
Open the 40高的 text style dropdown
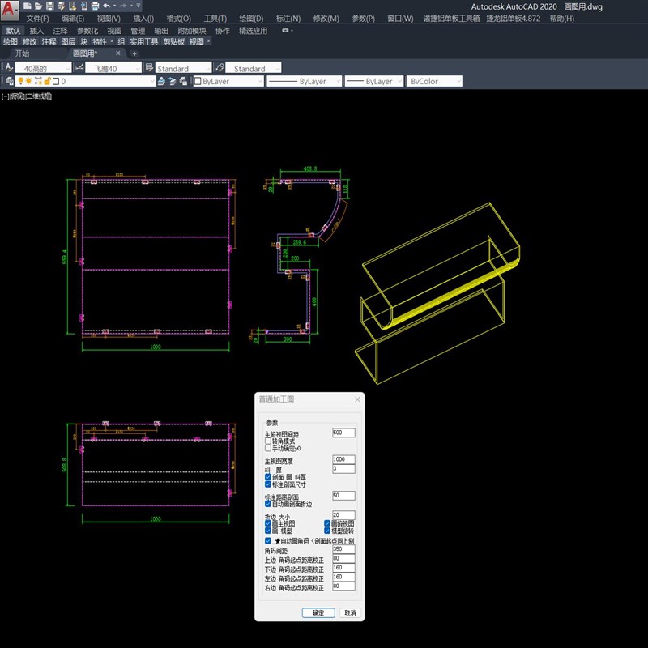pos(68,68)
